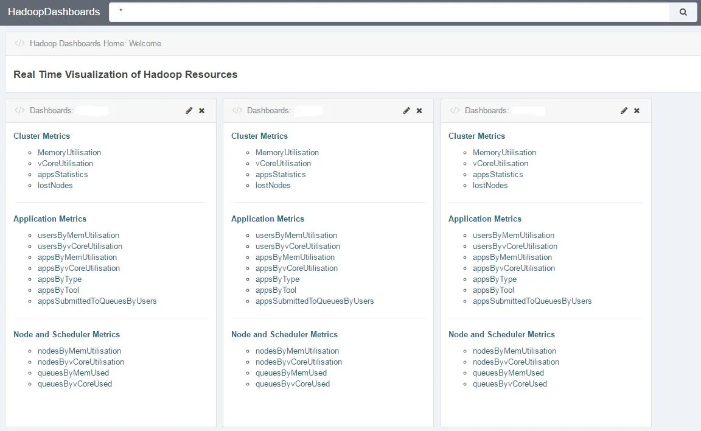Open queuesByMemUsed in second panel
The image size is (701, 431).
(291, 373)
